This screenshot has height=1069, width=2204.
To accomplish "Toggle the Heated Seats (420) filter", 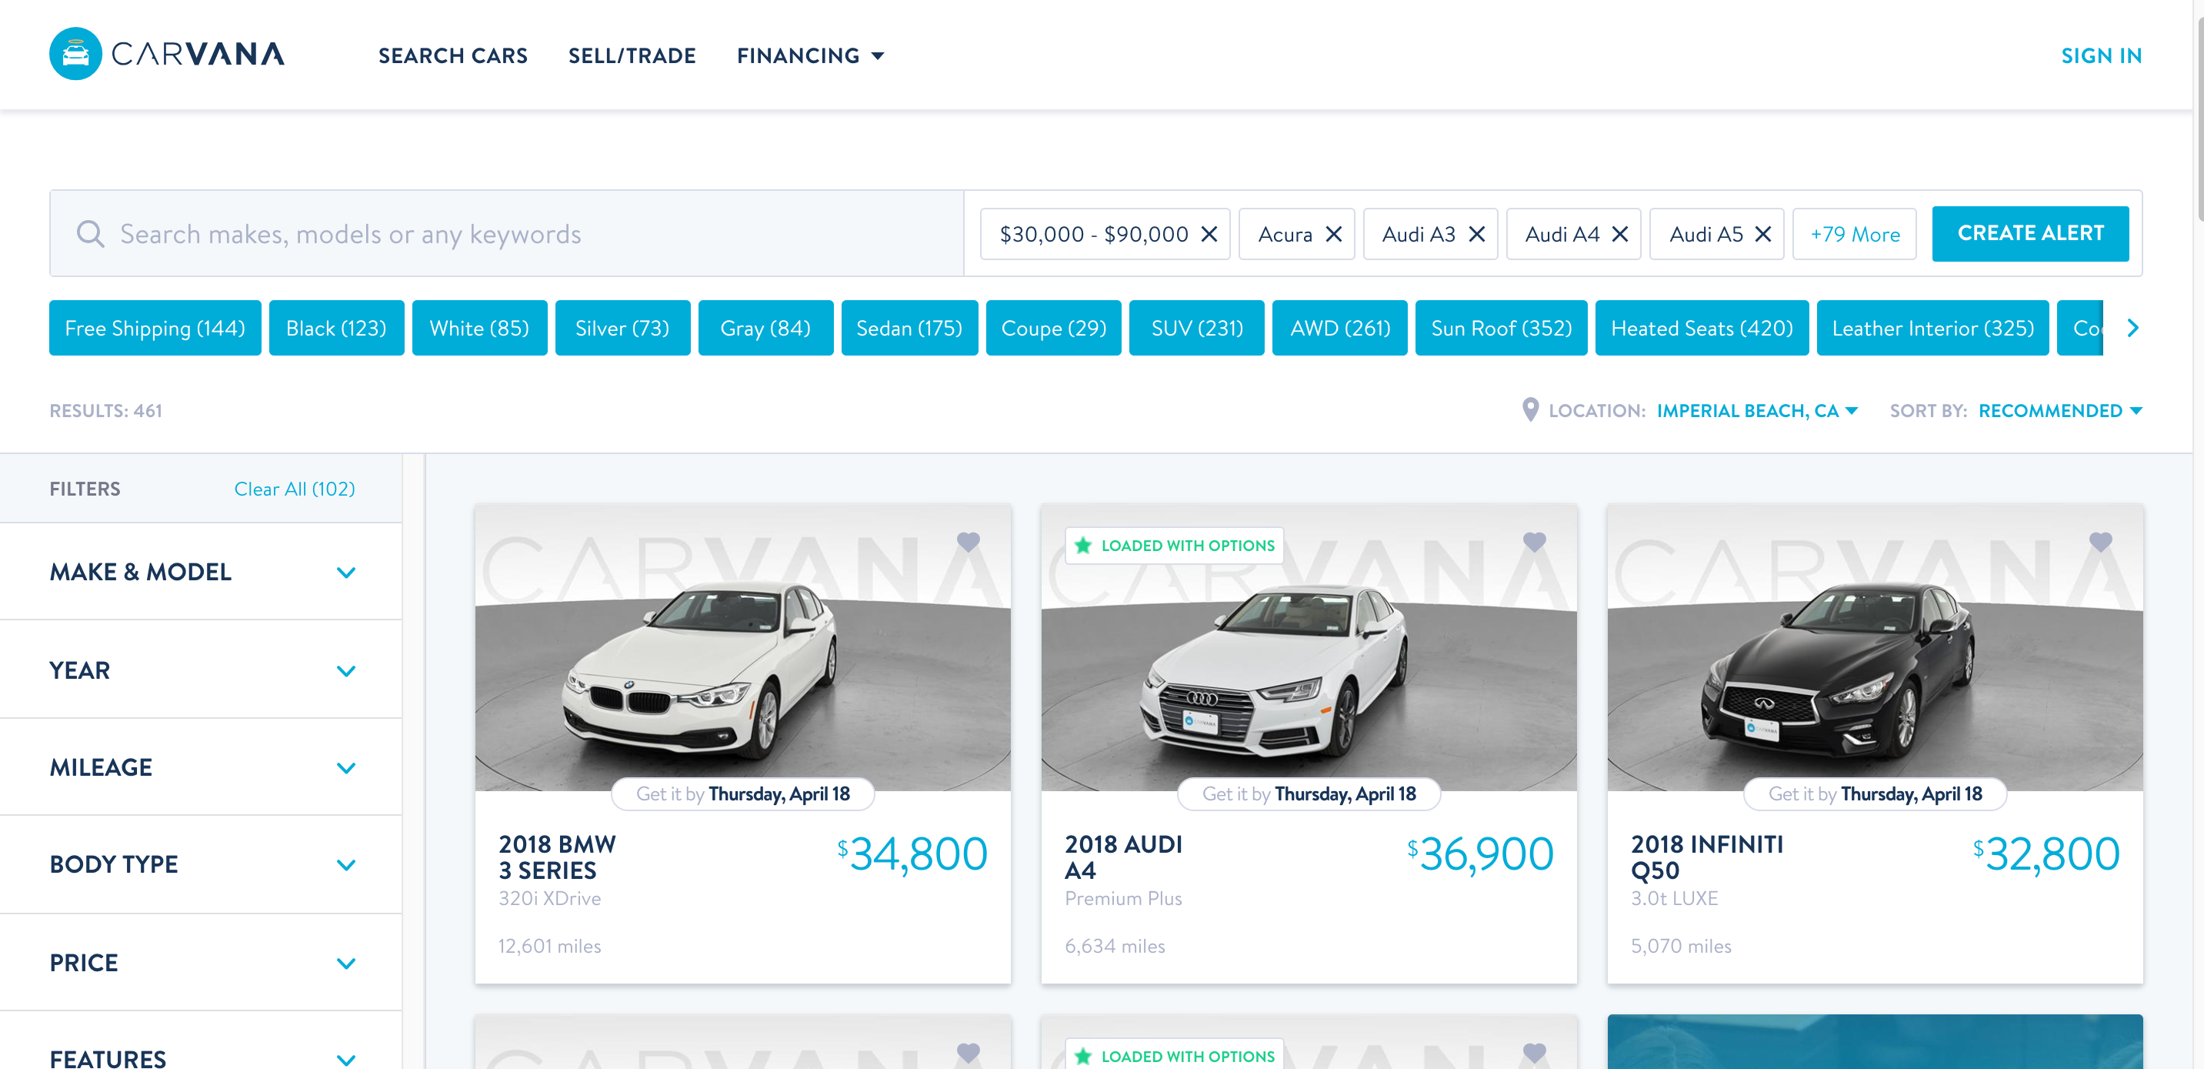I will click(x=1702, y=328).
